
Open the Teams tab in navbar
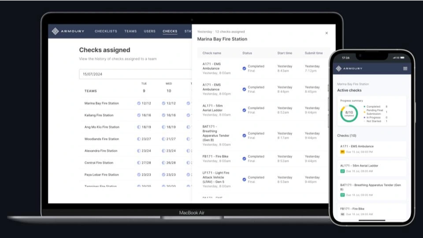[130, 31]
